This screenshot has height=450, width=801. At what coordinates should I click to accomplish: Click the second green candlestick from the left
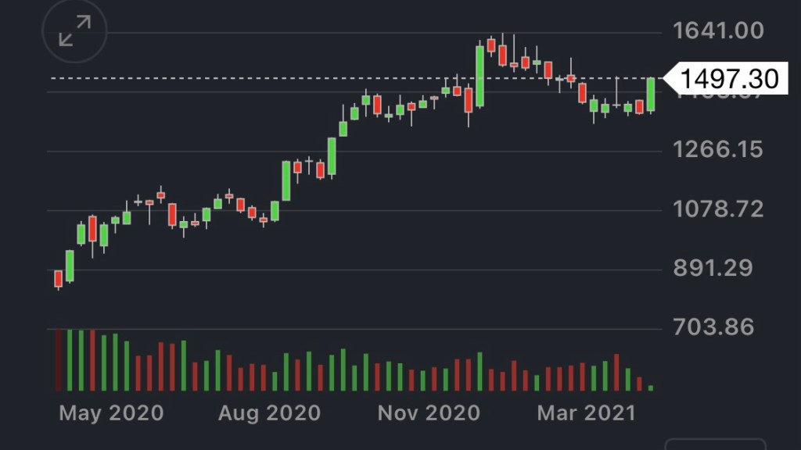pos(70,266)
